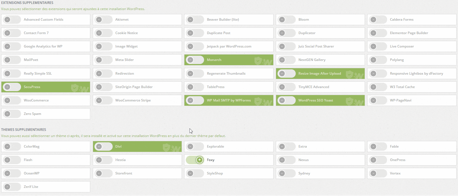Screen dimensions: 458x196
Task: Click the WordPress SEO Yoast label
Action: point(316,100)
